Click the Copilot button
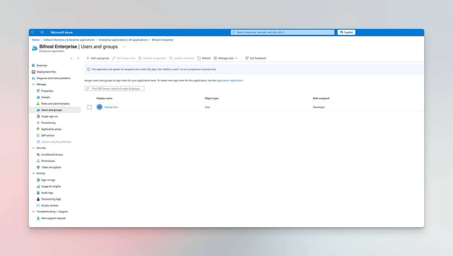This screenshot has width=453, height=256. tap(346, 32)
